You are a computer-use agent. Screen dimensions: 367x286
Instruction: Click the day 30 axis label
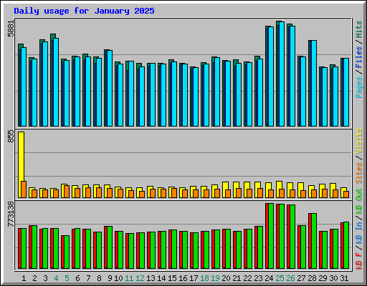(333, 278)
